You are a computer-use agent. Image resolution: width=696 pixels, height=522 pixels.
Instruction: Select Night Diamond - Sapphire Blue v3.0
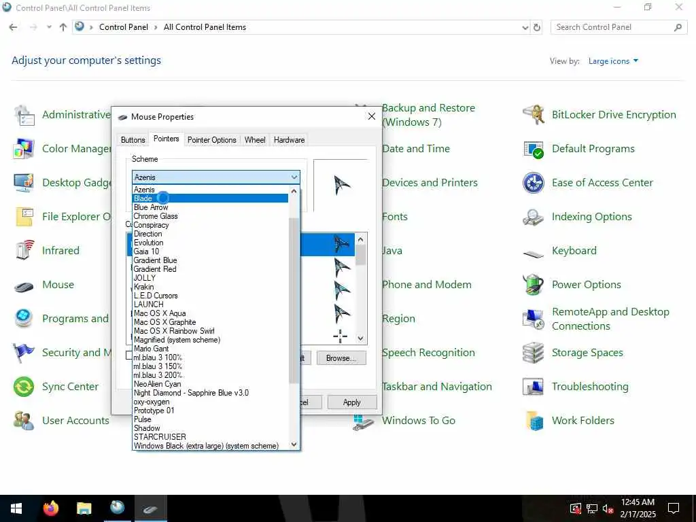211,393
